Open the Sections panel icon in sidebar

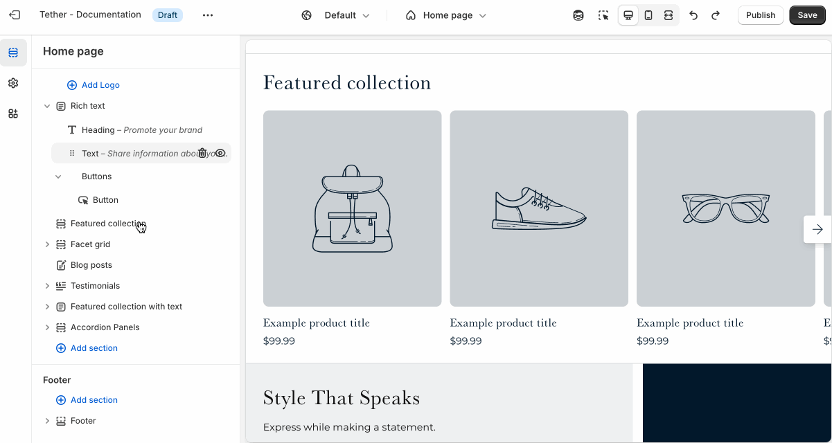(x=13, y=53)
